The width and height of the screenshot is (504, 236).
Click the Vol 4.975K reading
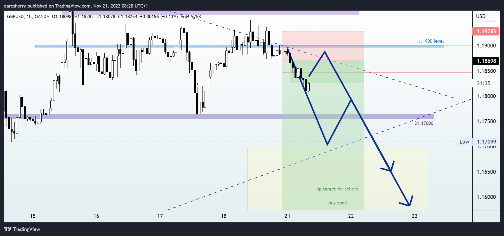click(191, 16)
